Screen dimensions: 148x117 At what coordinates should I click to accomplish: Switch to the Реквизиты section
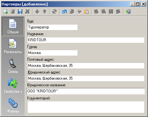pos(13,46)
